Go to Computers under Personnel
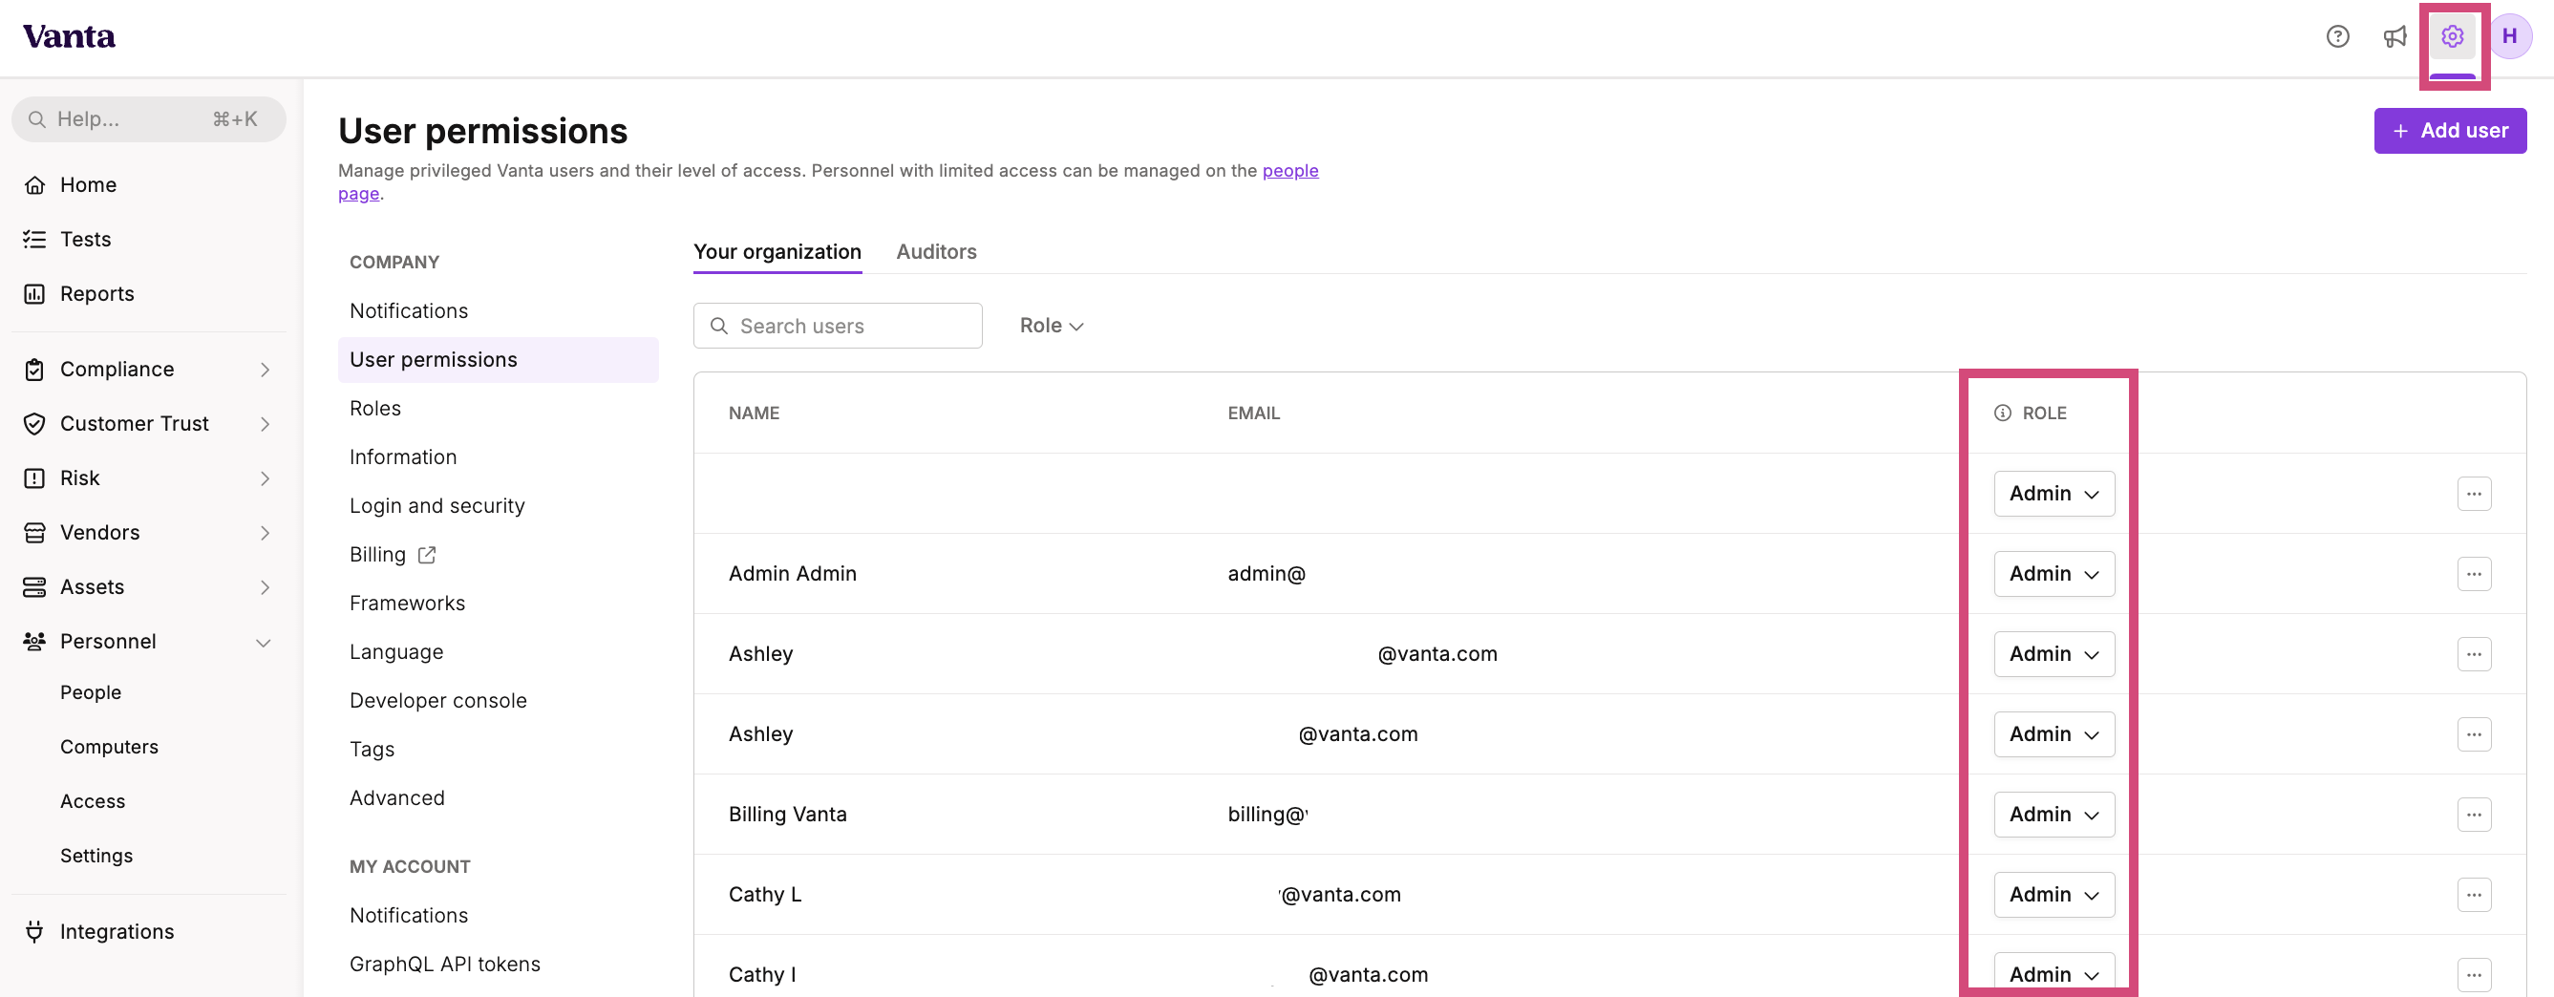This screenshot has width=2554, height=997. 109,747
